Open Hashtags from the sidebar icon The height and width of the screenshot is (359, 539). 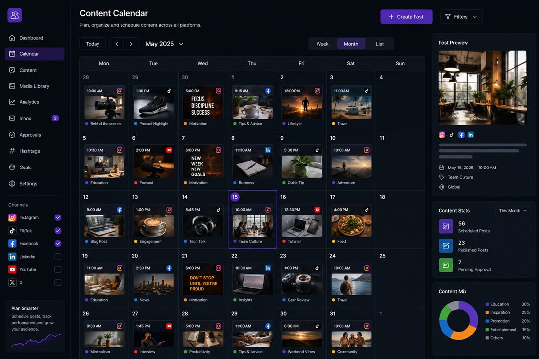coord(12,151)
